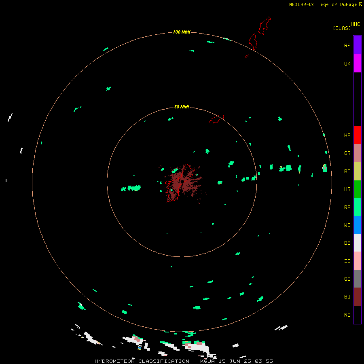Click the '100 NMI' range ring label

(x=182, y=32)
